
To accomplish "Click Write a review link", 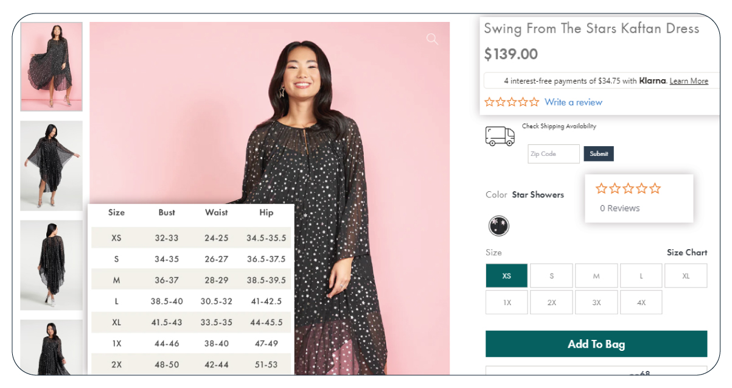I will click(573, 102).
